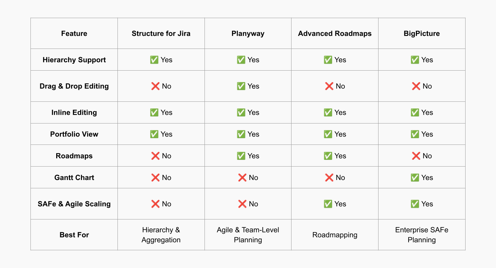Select the BigPicture column header
The height and width of the screenshot is (268, 496).
(422, 34)
